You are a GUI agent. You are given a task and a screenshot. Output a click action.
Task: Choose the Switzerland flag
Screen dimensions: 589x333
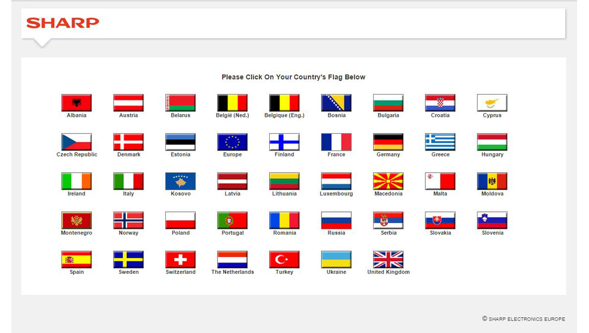pyautogui.click(x=181, y=260)
